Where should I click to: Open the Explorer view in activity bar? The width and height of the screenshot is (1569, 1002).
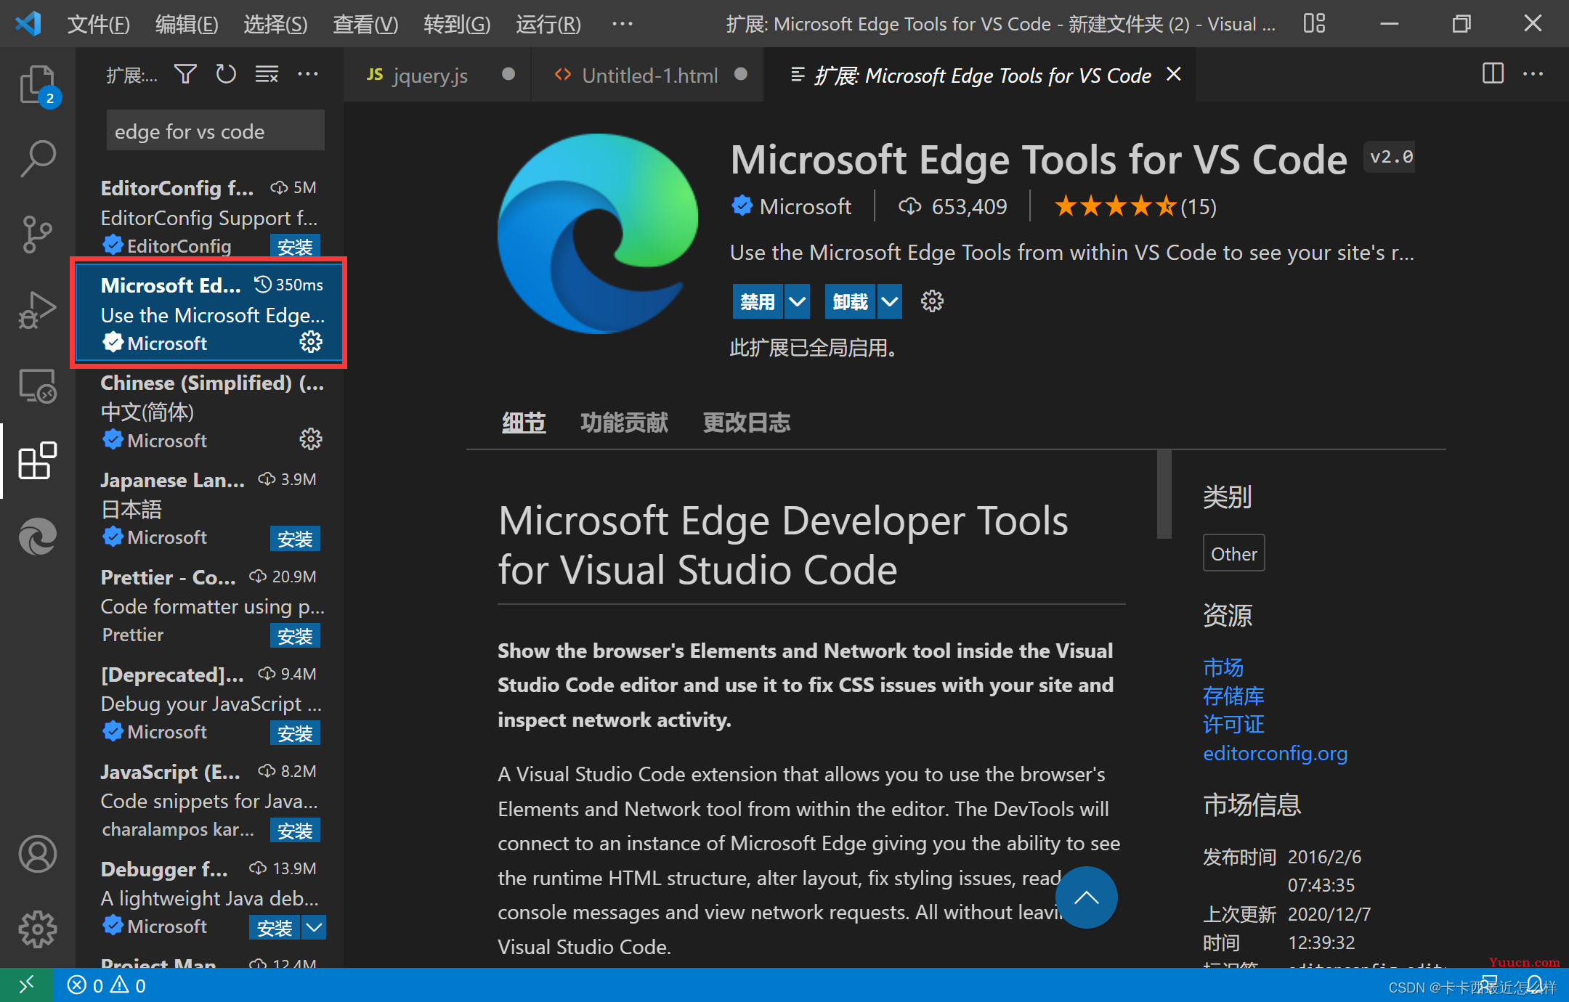(x=38, y=85)
